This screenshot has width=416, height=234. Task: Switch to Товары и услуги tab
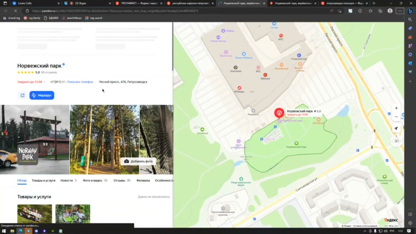[44, 180]
